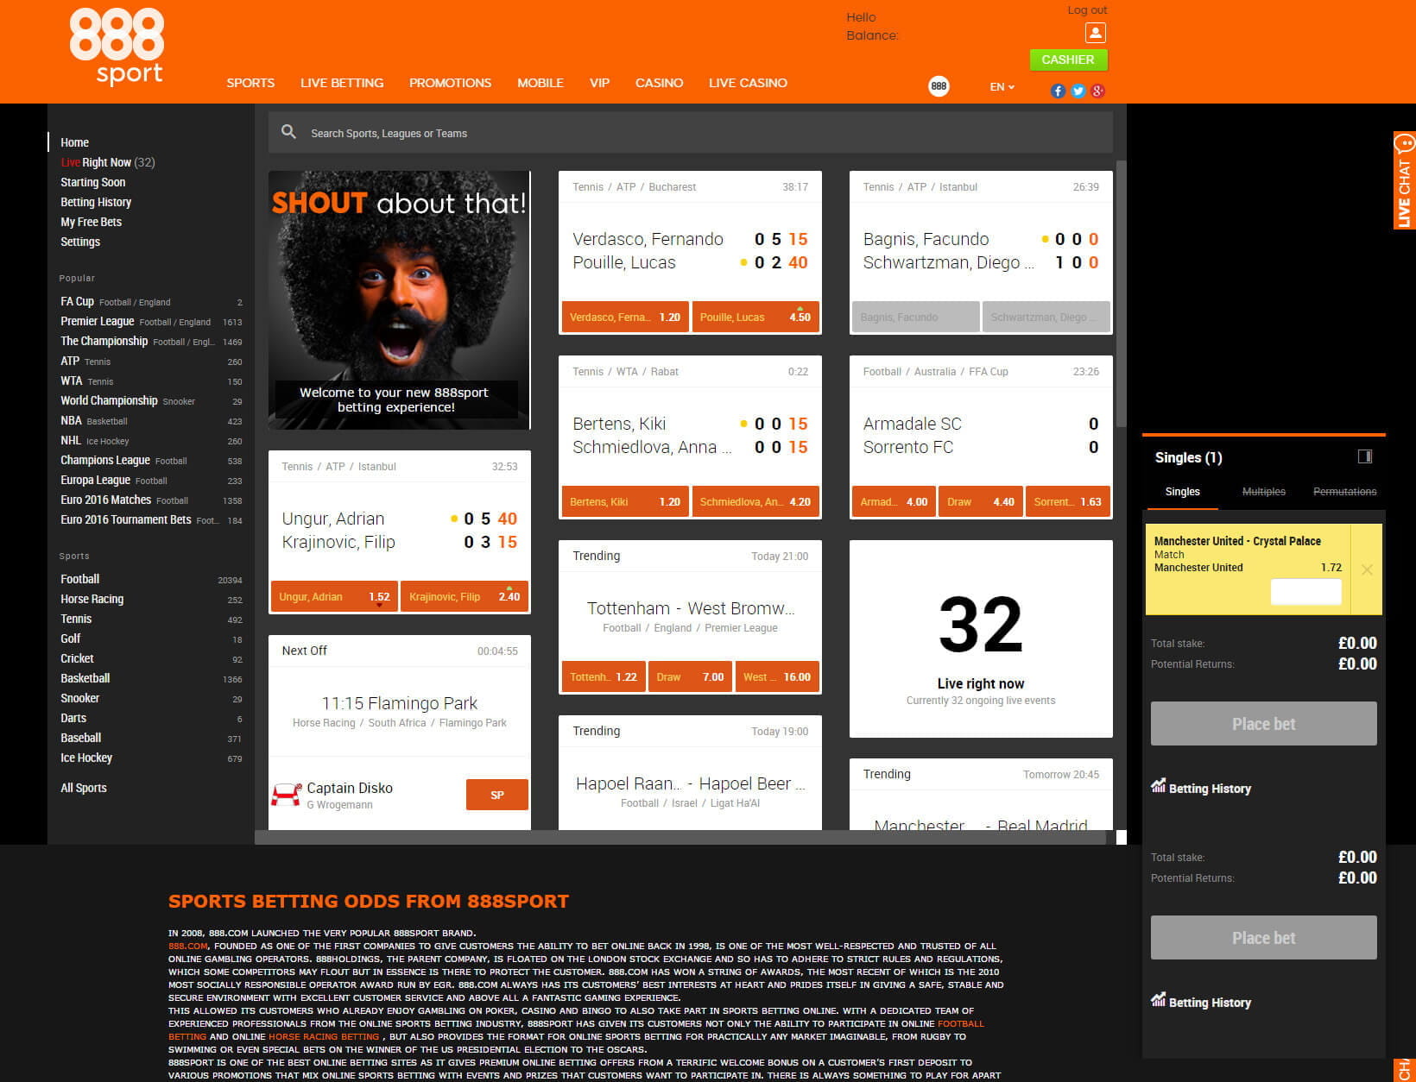Open the Twitter social icon
This screenshot has width=1416, height=1082.
[1078, 91]
